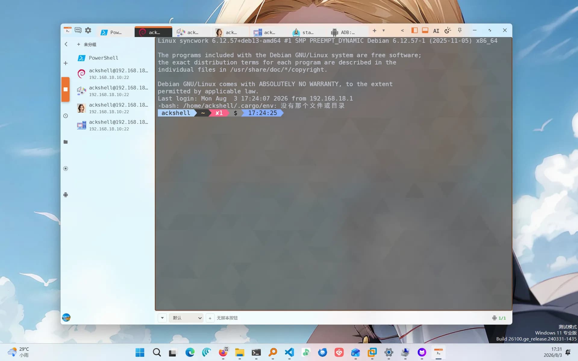Click the user avatar at sidebar bottom

pos(66,317)
